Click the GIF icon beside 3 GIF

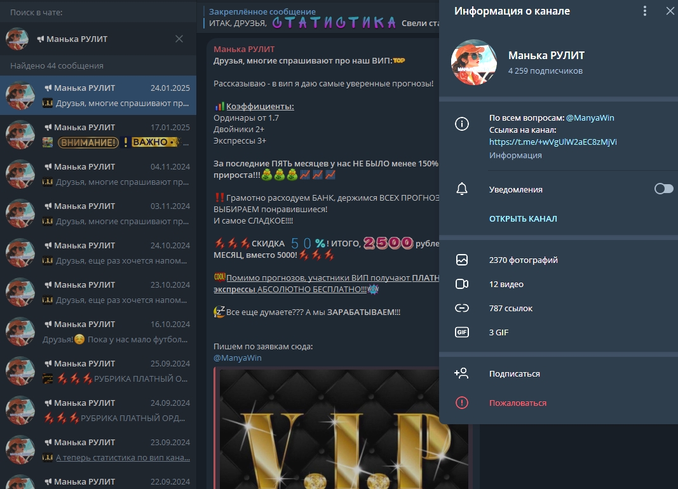point(462,332)
